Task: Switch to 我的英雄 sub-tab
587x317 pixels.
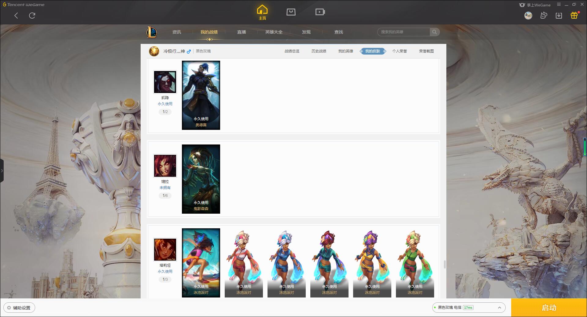Action: [346, 51]
